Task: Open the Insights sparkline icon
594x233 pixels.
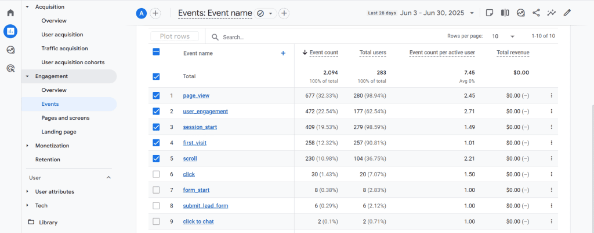Action: click(x=551, y=13)
